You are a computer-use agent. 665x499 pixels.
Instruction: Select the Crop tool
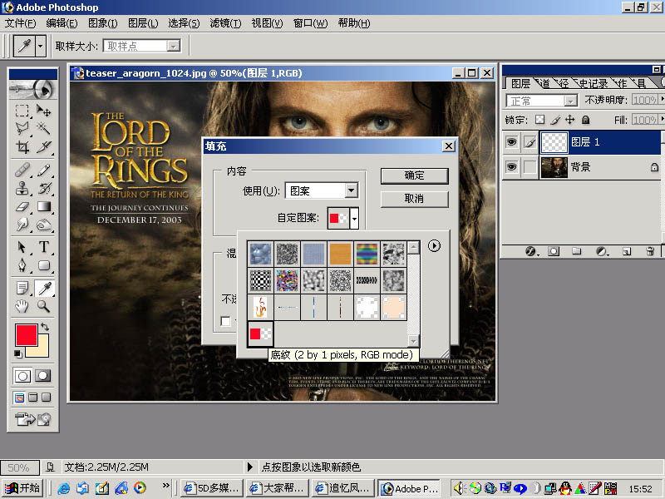(22, 147)
